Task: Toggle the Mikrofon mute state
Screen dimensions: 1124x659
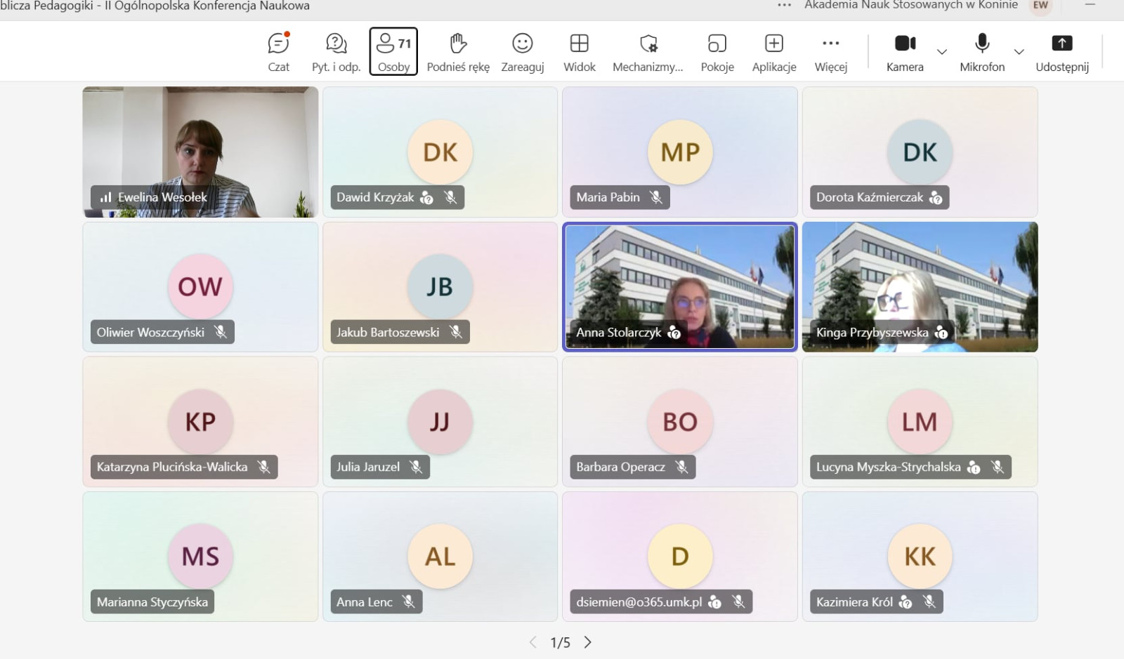Action: (x=982, y=52)
